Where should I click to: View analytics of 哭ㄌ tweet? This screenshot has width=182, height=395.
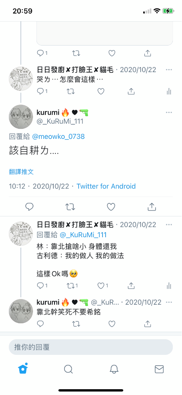[169, 91]
